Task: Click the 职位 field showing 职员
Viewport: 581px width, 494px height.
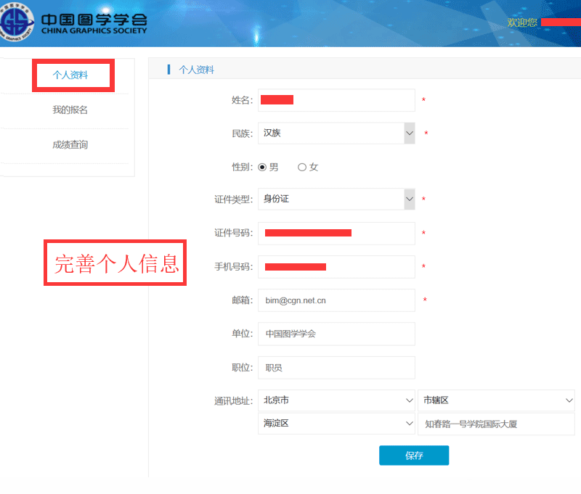Action: pyautogui.click(x=336, y=368)
